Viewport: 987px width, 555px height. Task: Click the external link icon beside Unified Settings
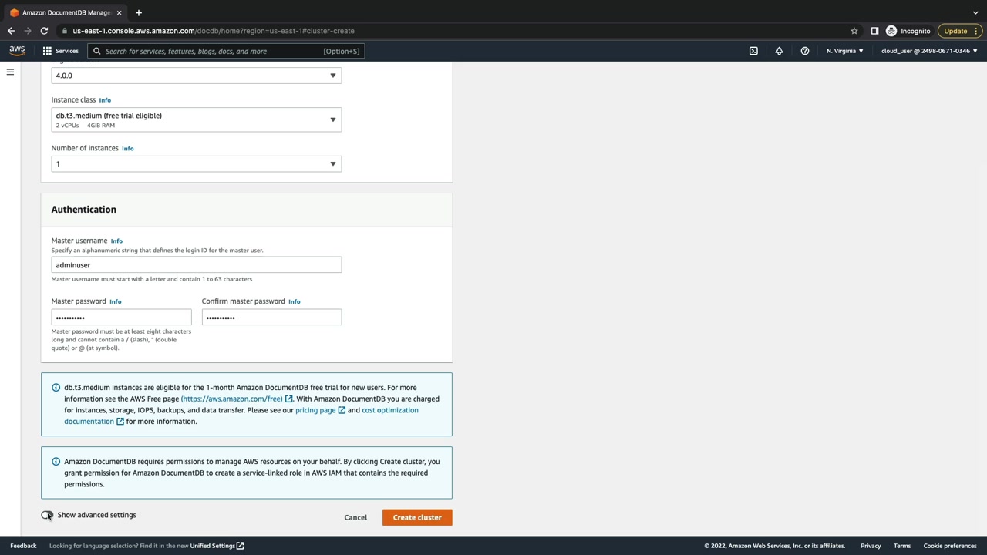240,546
